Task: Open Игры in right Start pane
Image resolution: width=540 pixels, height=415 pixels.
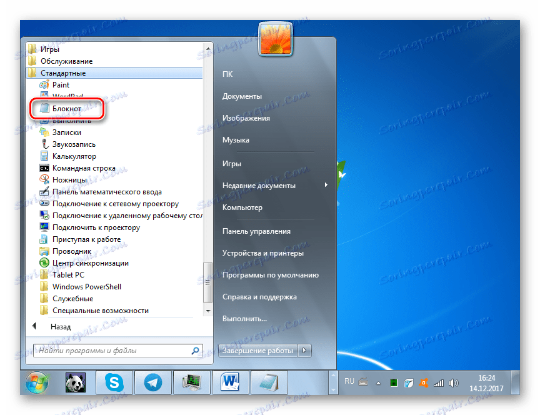Action: (231, 164)
